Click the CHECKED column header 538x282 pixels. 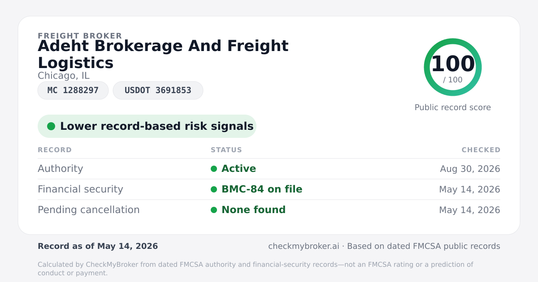coord(481,150)
